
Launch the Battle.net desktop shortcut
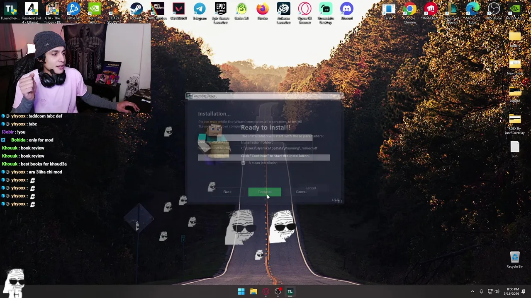tap(73, 11)
